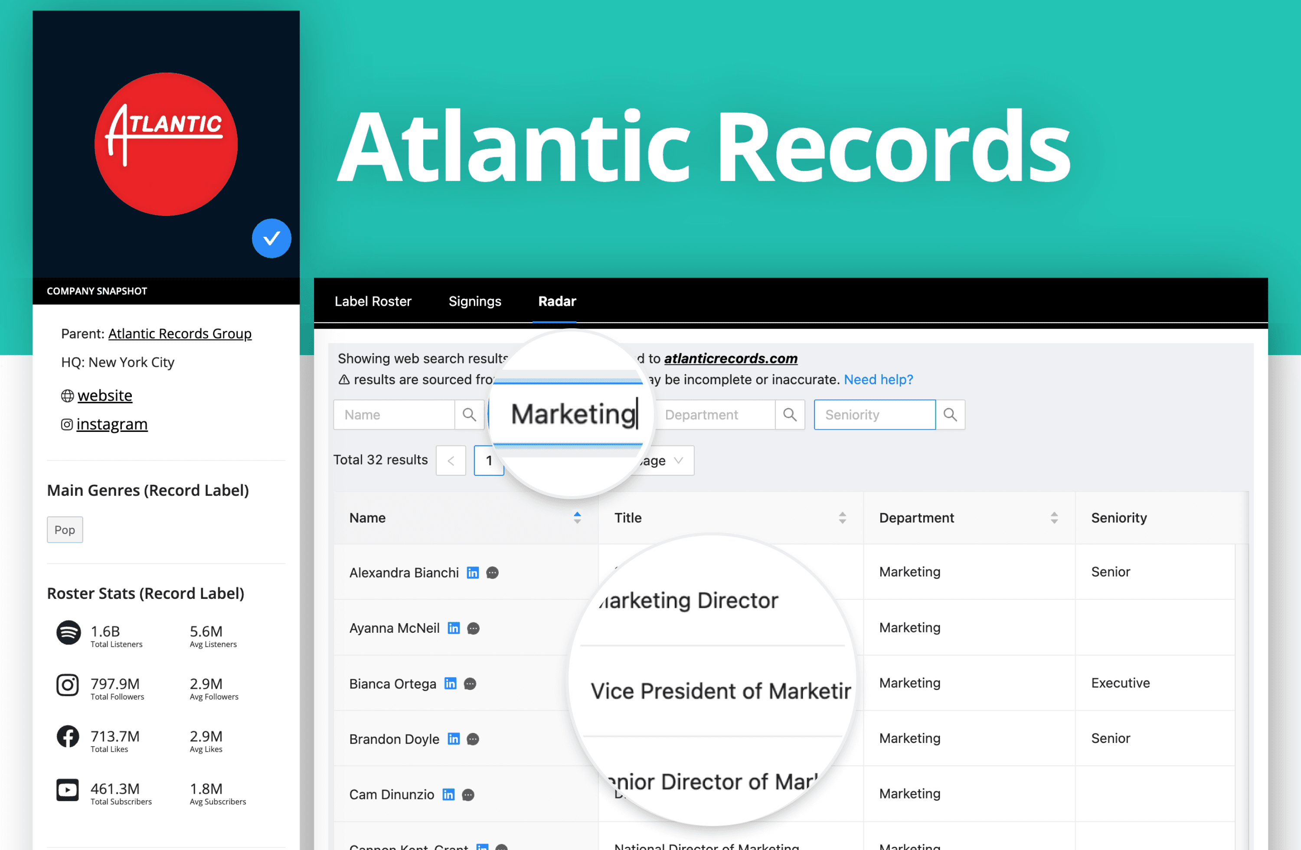The height and width of the screenshot is (850, 1301).
Task: Open Spotify listener stats icon
Action: click(x=67, y=633)
